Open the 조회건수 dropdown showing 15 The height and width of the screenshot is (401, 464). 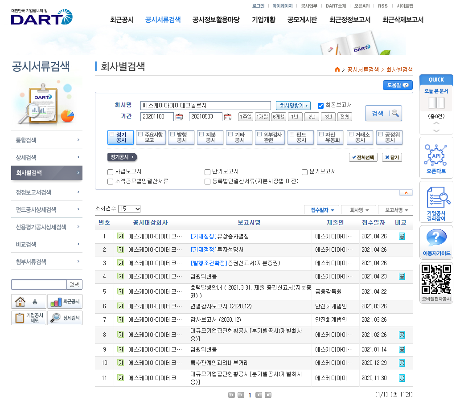tap(129, 209)
